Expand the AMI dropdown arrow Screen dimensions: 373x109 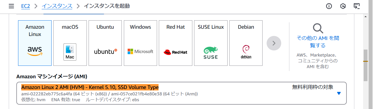click(x=339, y=93)
